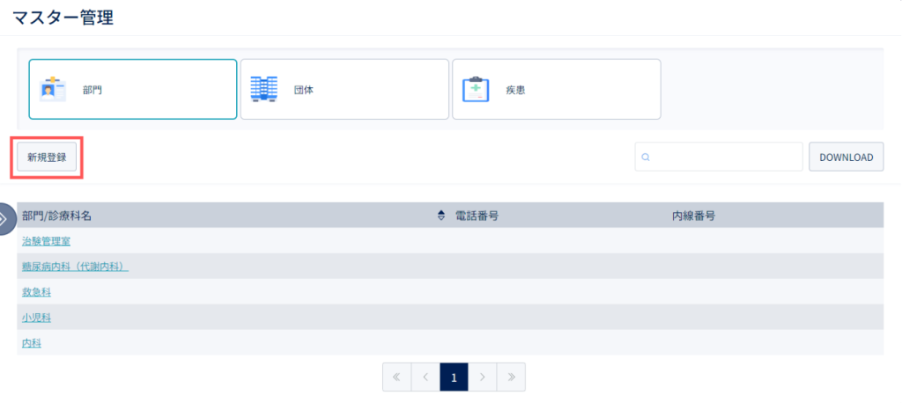This screenshot has height=403, width=902.
Task: Click the 新規登録 button
Action: 47,157
